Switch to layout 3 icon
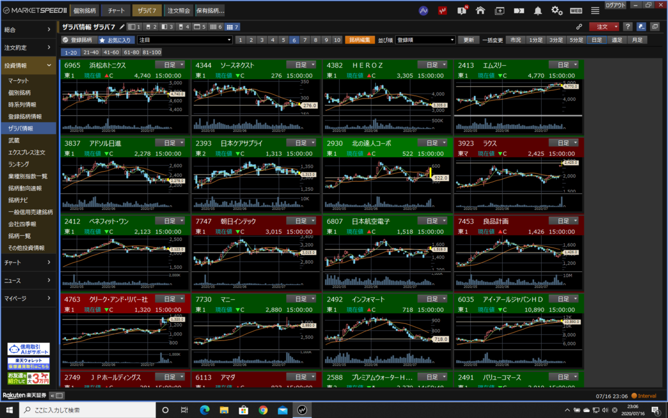This screenshot has height=418, width=668. [x=167, y=27]
